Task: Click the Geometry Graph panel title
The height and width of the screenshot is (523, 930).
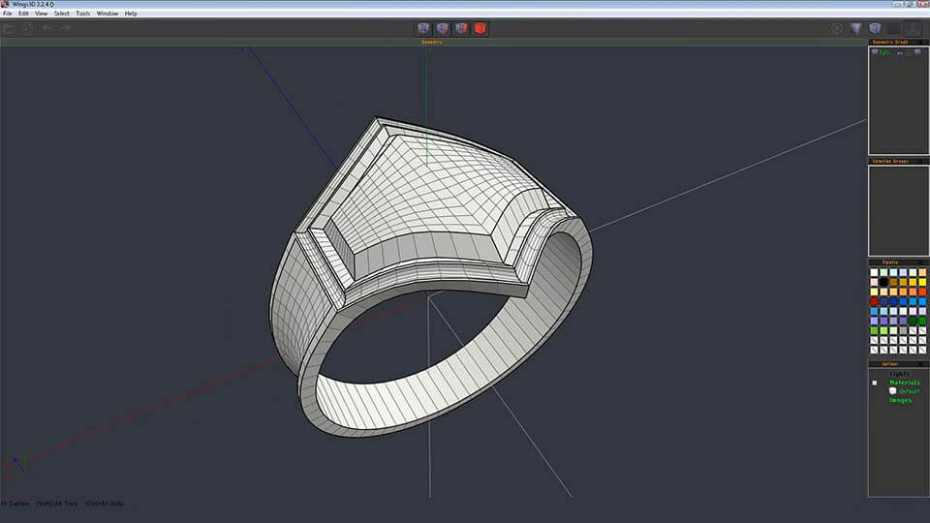Action: click(889, 42)
